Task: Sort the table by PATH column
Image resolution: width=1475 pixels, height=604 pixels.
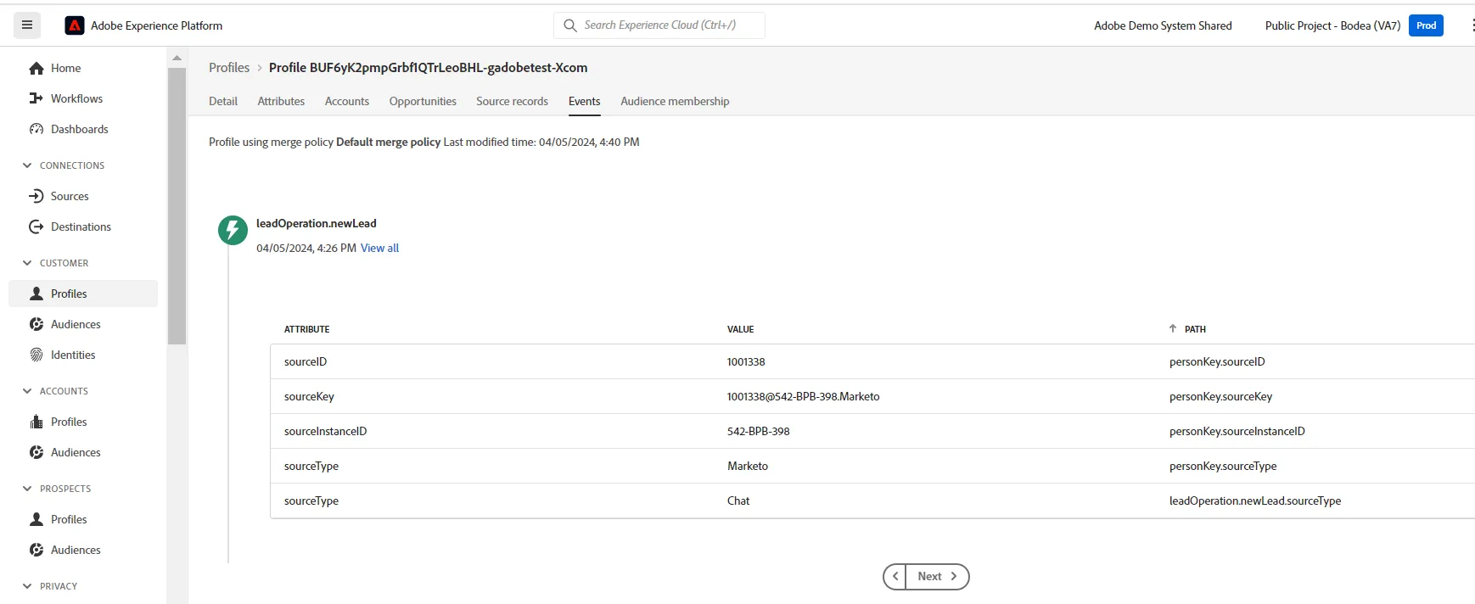Action: point(1187,329)
